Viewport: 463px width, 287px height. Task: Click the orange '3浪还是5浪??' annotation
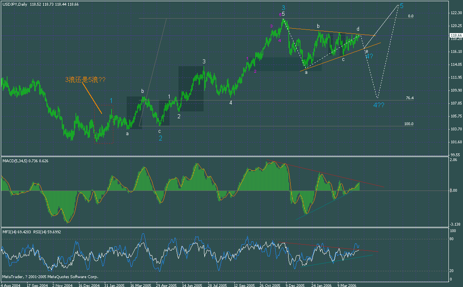[85, 80]
